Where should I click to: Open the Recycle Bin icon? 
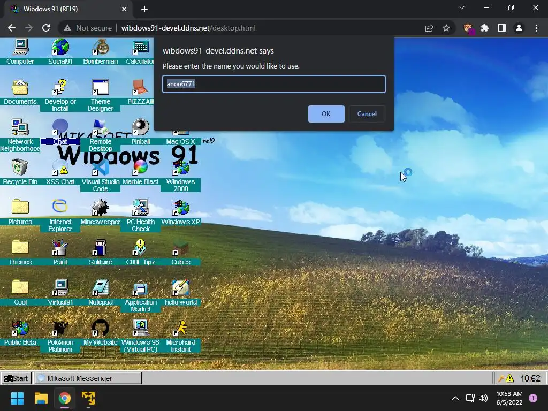(x=20, y=168)
